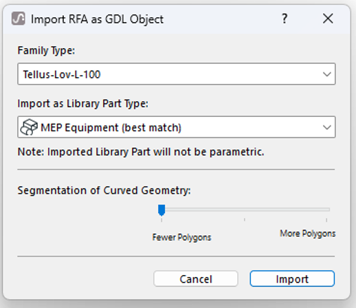This screenshot has height=308, width=356.
Task: Click the 'Family Type:' label
Action: [46, 50]
